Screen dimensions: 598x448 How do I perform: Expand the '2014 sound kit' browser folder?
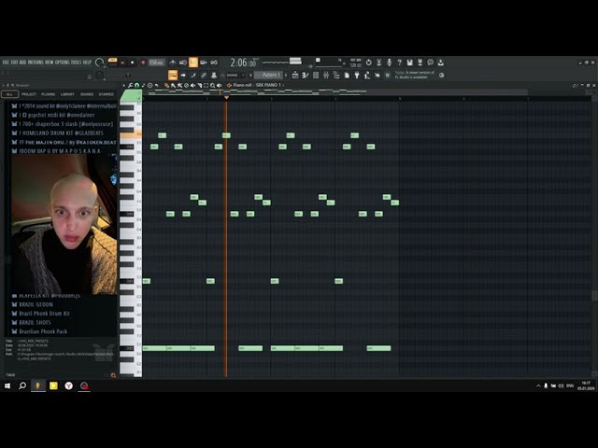coord(64,105)
